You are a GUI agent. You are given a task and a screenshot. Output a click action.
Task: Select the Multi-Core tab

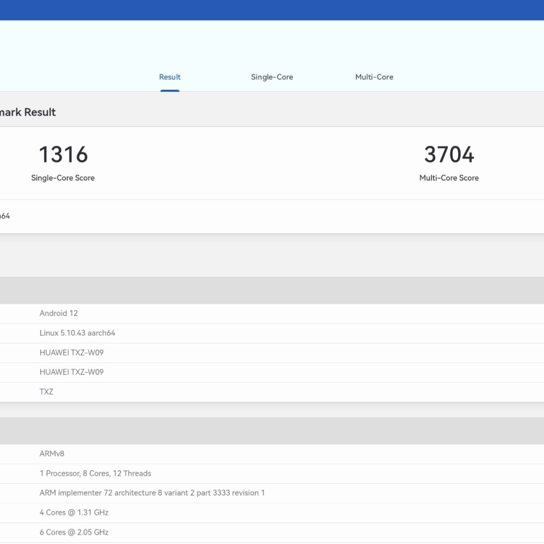click(x=374, y=77)
